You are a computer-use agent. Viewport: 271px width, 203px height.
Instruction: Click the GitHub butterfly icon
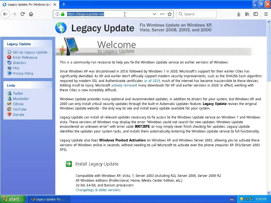tap(9, 104)
